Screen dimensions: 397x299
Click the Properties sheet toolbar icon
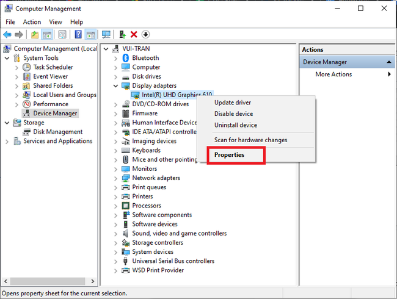62,34
